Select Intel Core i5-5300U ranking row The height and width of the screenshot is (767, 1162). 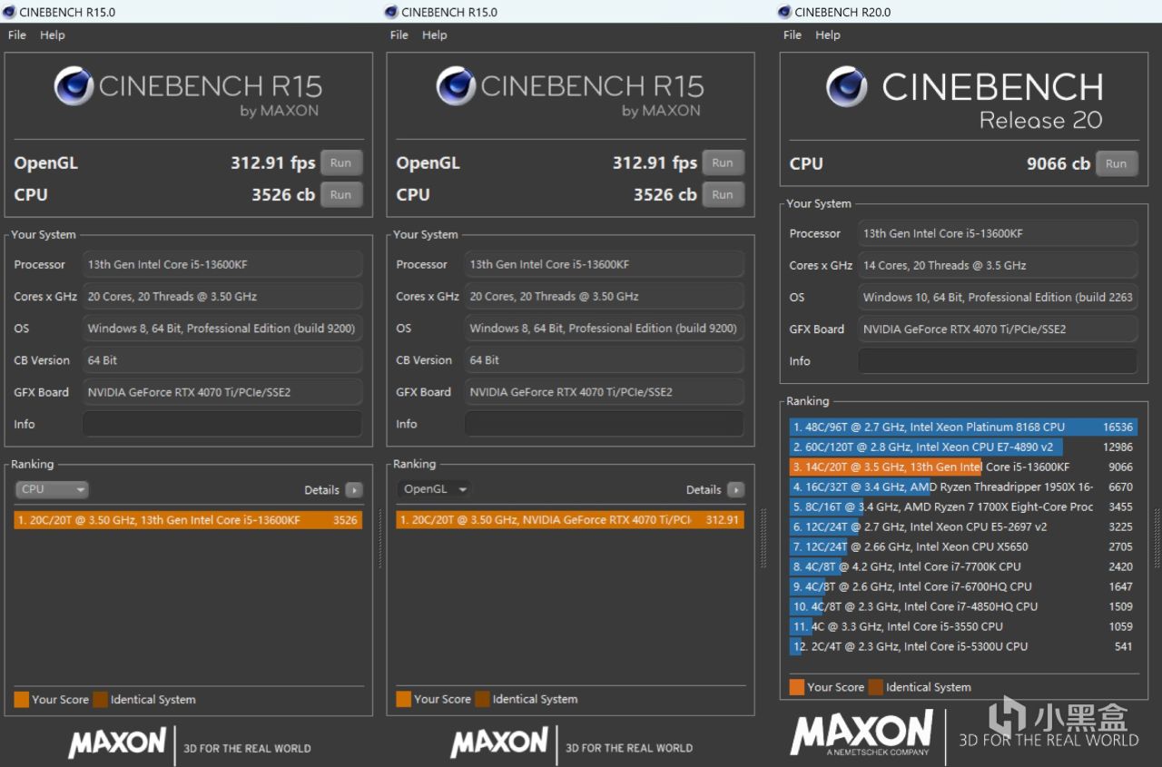tap(963, 646)
